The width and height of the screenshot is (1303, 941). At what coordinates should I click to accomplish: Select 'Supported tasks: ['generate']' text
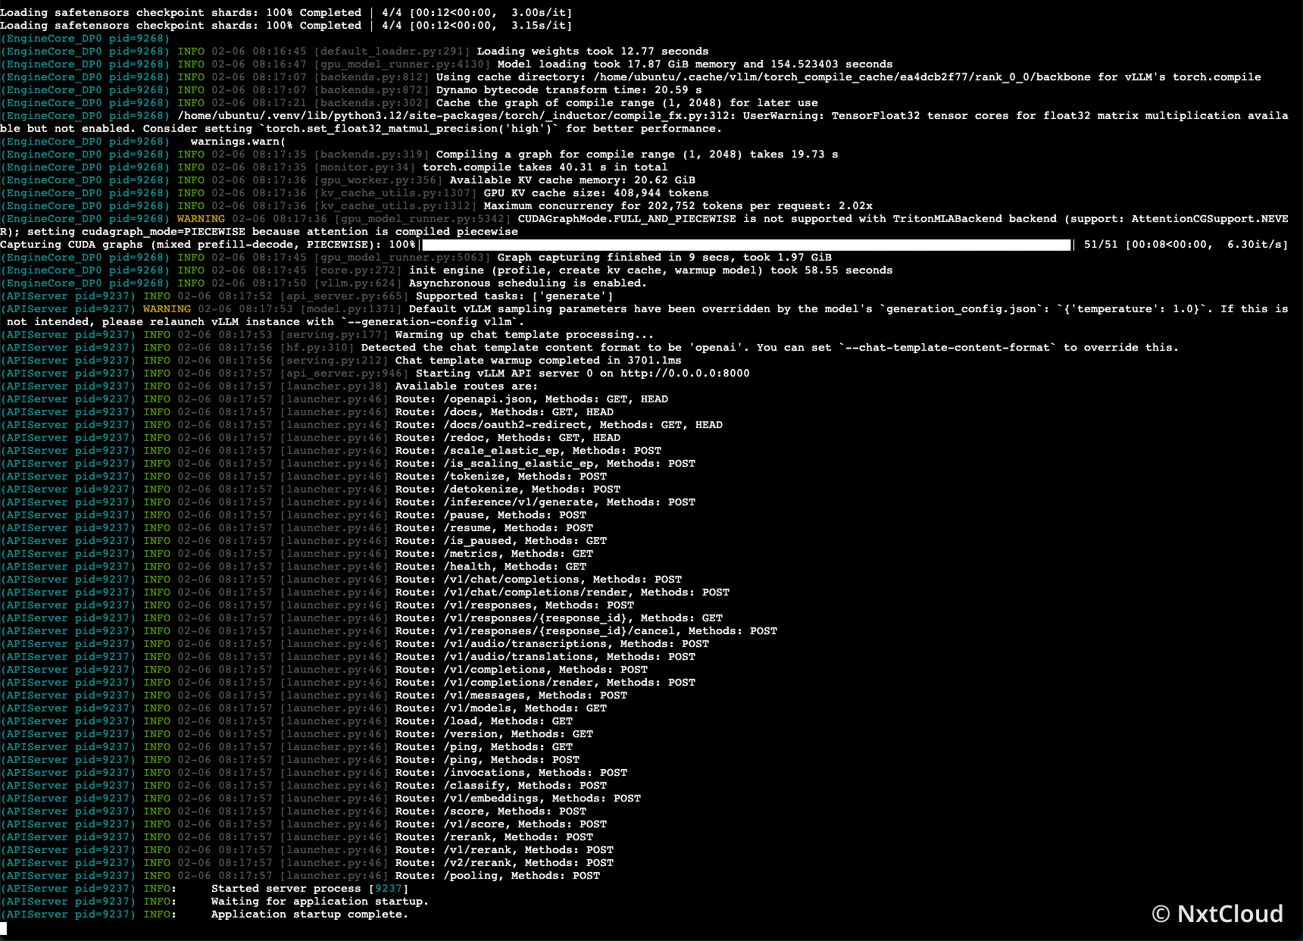coord(514,296)
